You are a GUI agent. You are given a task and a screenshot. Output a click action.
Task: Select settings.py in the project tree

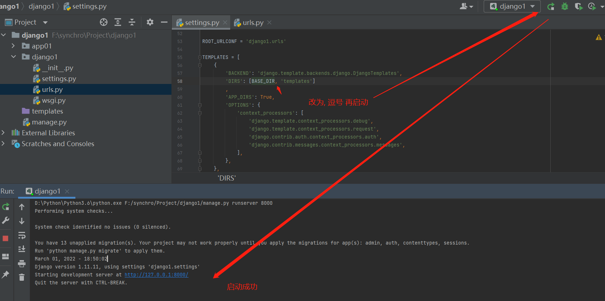54,79
